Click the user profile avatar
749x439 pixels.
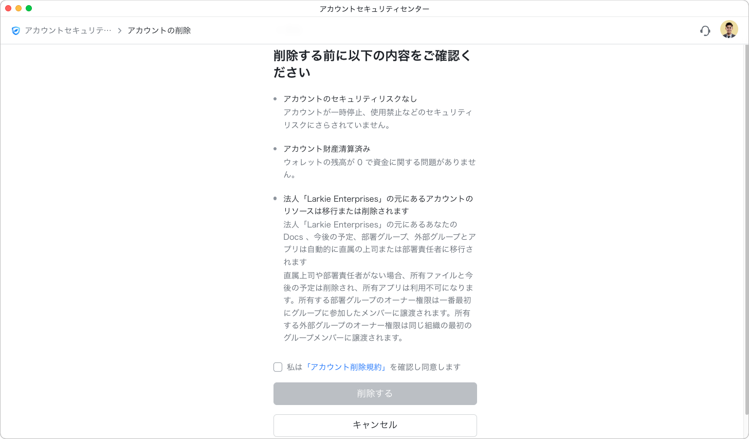tap(728, 30)
